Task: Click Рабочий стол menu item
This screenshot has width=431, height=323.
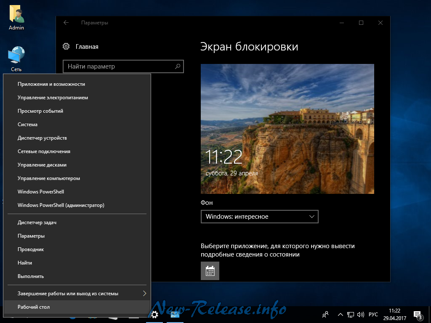Action: click(x=77, y=307)
